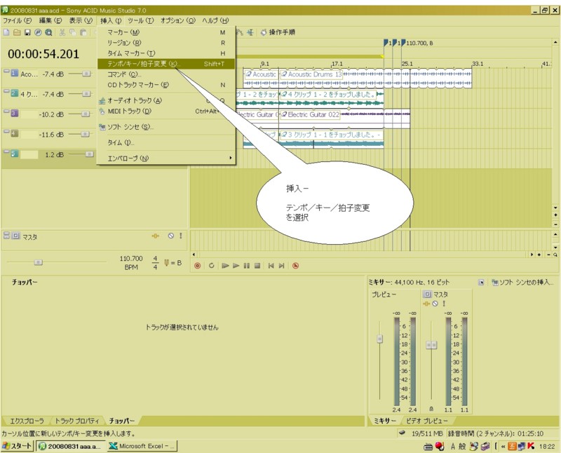
Task: Switch to Microsoft Excel in the taskbar
Action: click(142, 446)
